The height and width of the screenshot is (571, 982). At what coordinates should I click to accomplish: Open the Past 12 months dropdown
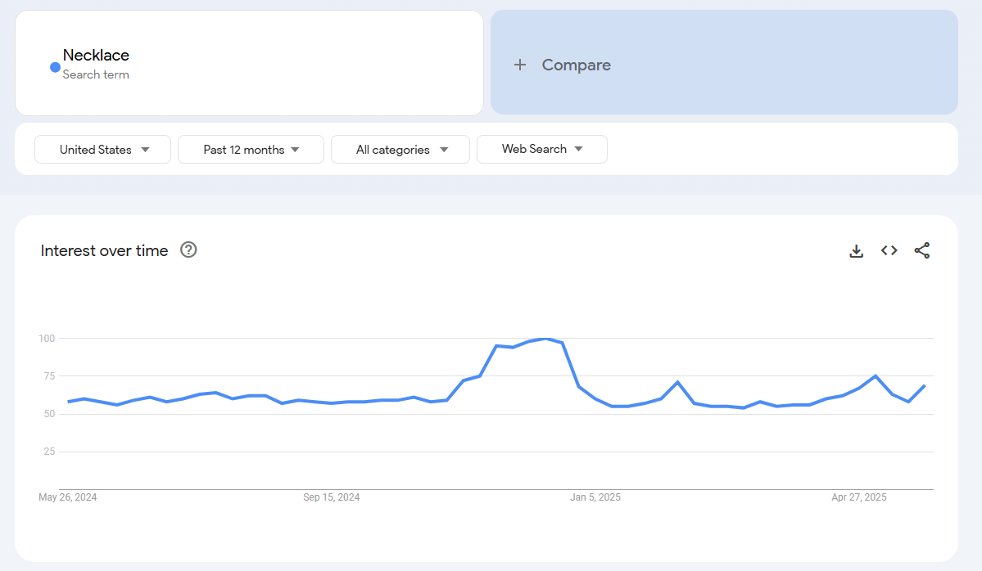point(251,150)
